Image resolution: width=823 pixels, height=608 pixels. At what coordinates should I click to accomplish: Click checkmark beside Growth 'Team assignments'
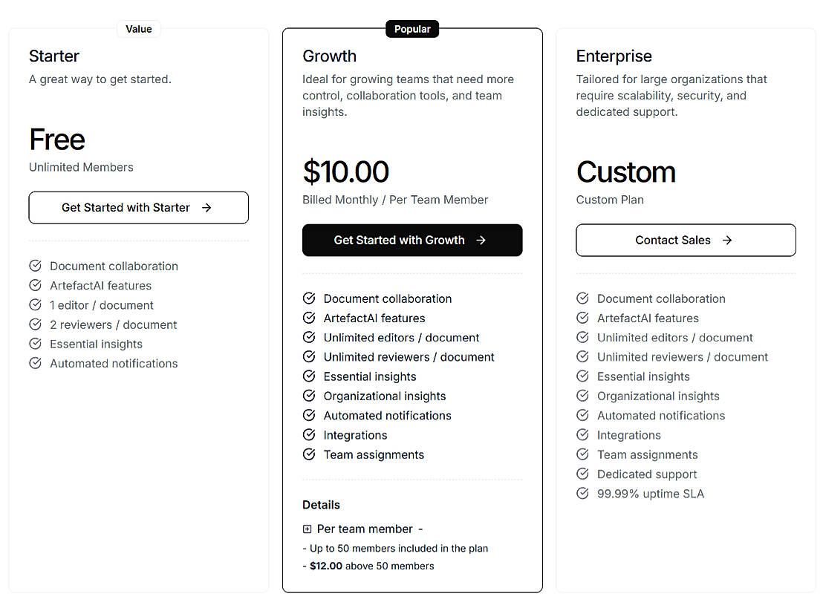pyautogui.click(x=309, y=454)
